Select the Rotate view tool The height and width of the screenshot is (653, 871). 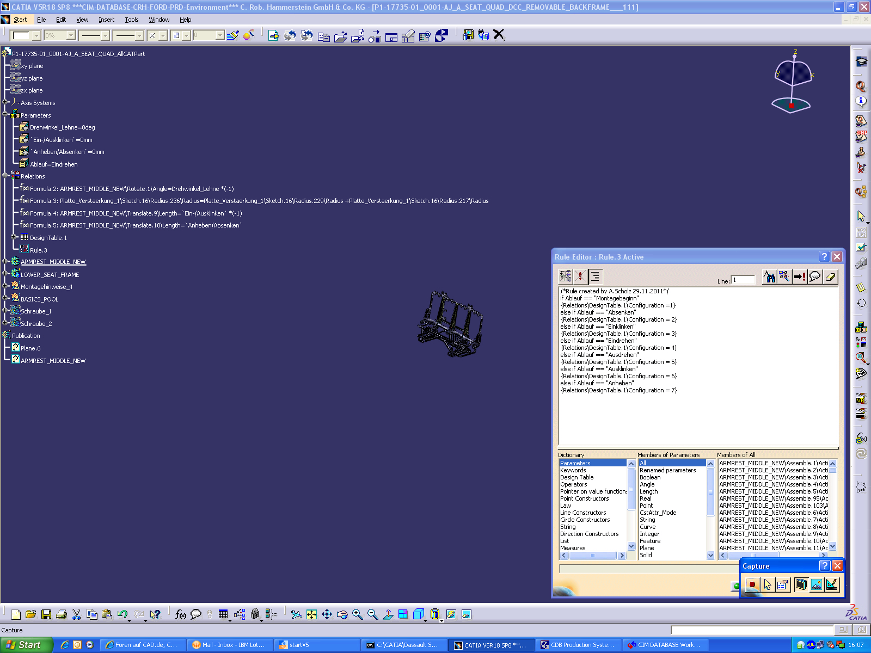click(x=342, y=614)
